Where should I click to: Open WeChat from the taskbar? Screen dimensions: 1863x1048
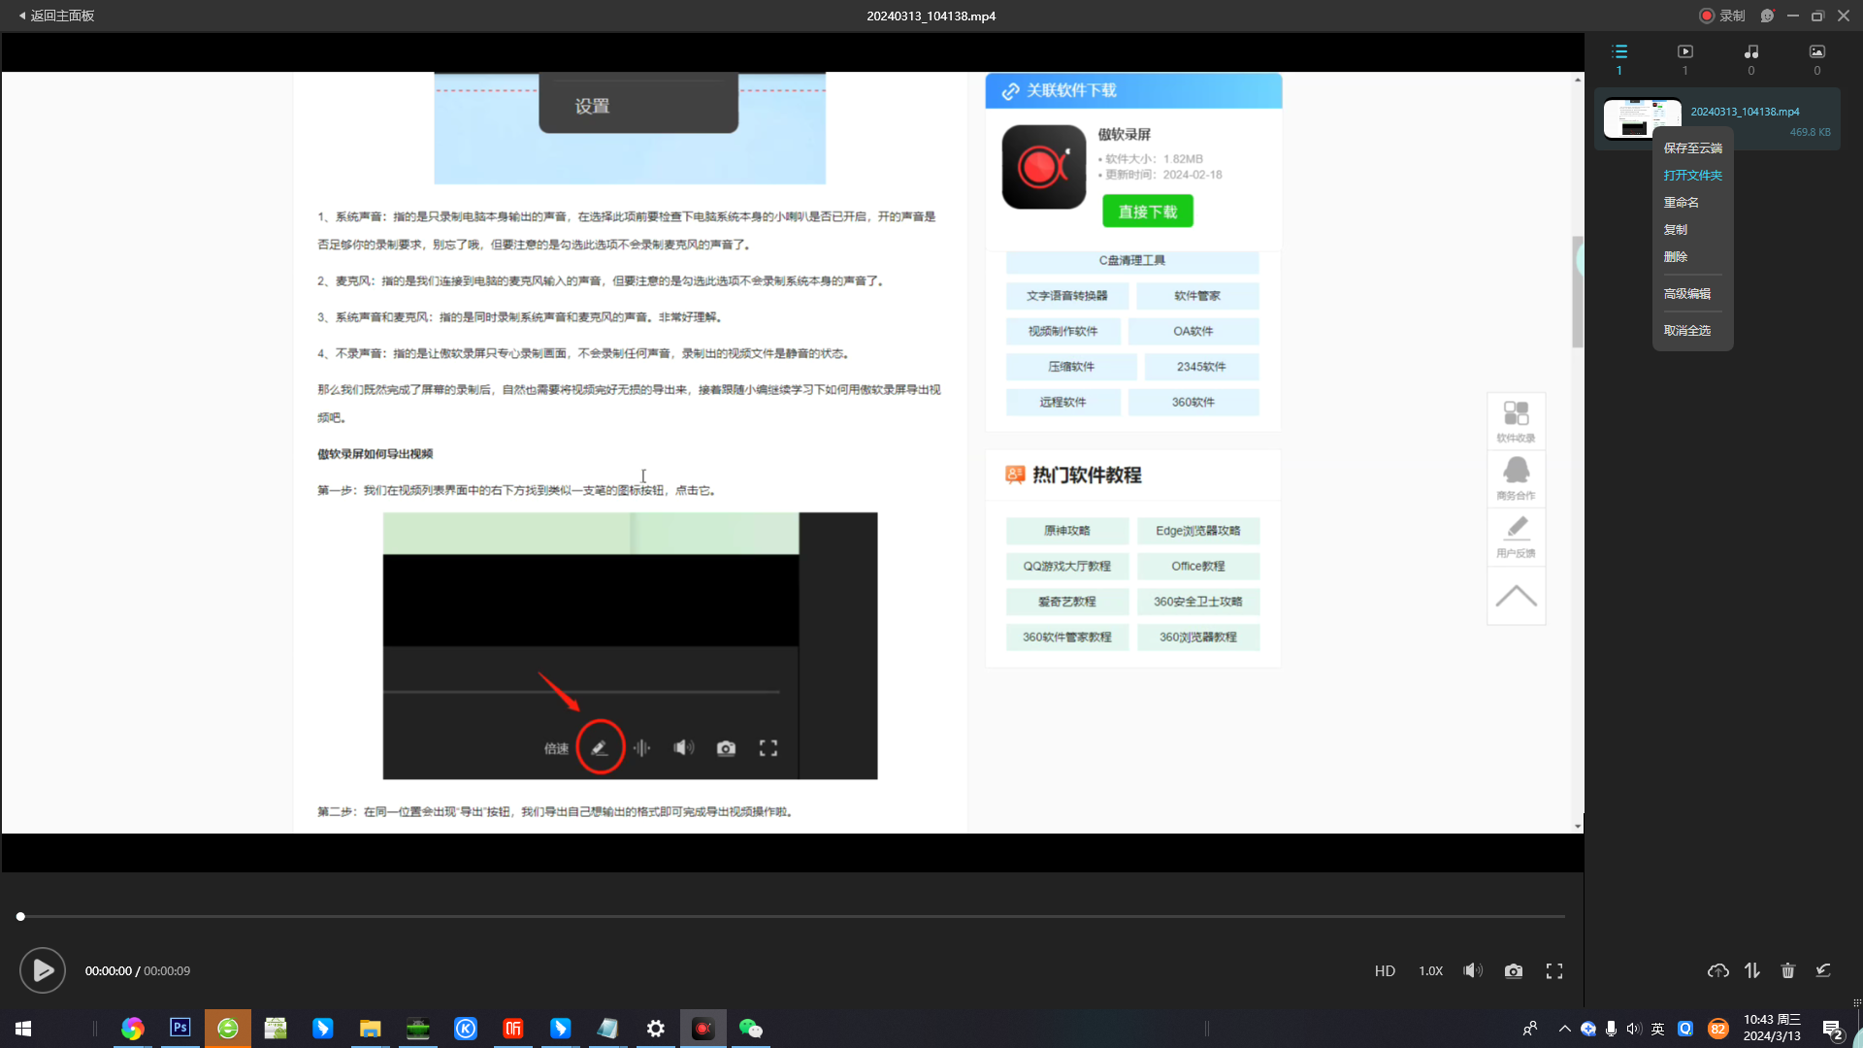coord(750,1029)
